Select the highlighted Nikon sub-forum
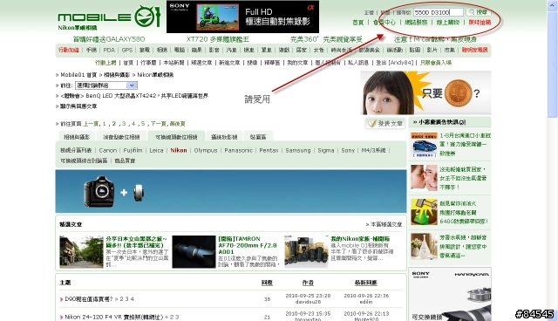 (178, 151)
